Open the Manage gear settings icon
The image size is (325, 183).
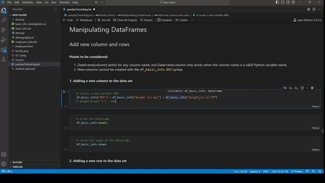click(x=4, y=164)
